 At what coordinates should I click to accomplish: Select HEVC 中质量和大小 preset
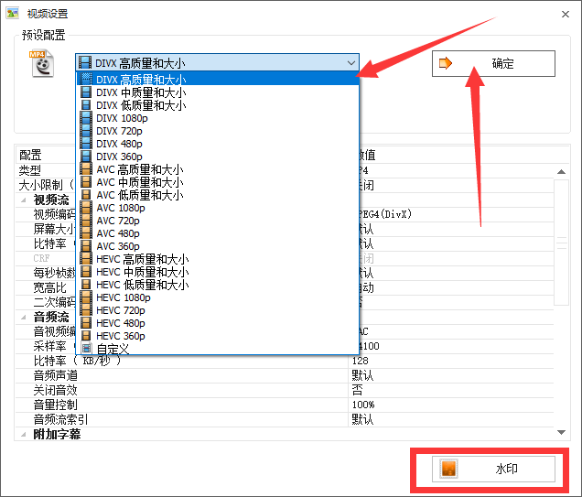point(218,272)
